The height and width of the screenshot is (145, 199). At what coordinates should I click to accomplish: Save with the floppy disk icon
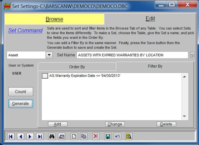[108, 136]
